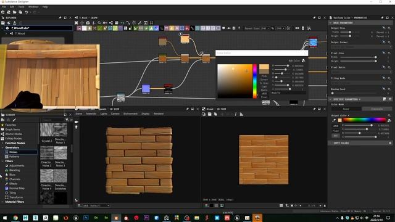
Task: Click the pencil edit icon in Library
Action: click(14, 120)
